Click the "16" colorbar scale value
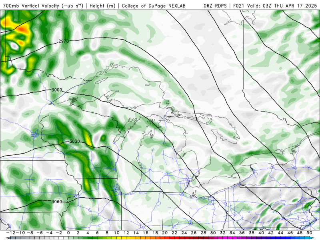320x240 pixels. (146, 233)
